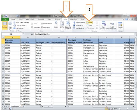Click Zoom to Selection
The image size is (137, 110).
coord(68,25)
